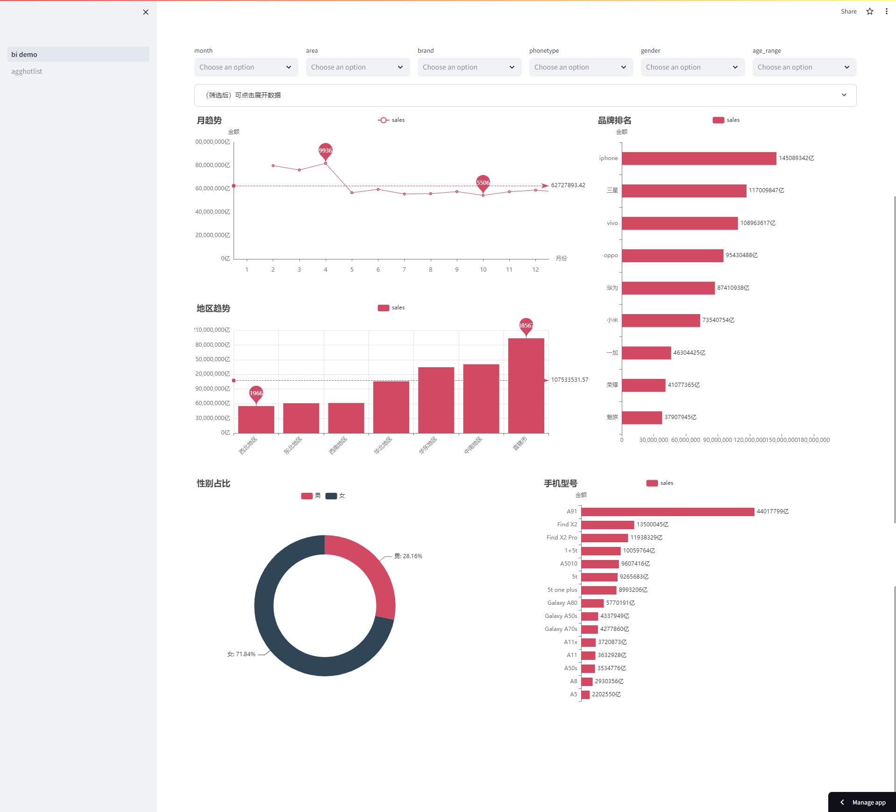Open the gender filter dropdown
This screenshot has height=812, width=896.
click(x=692, y=67)
